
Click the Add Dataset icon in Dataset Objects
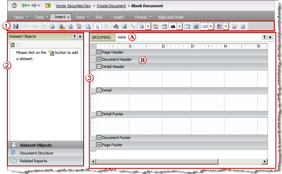point(12,44)
